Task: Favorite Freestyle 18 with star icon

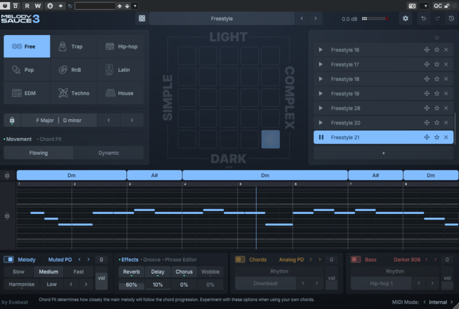Action: [437, 79]
